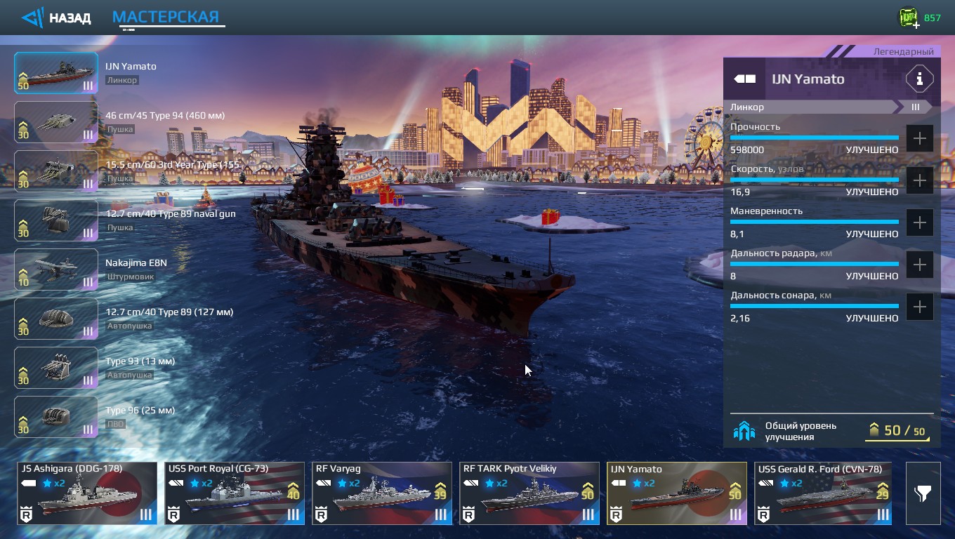Select the 12.7 cm/40 Type 89 naval gun icon
The width and height of the screenshot is (955, 539).
[x=56, y=220]
